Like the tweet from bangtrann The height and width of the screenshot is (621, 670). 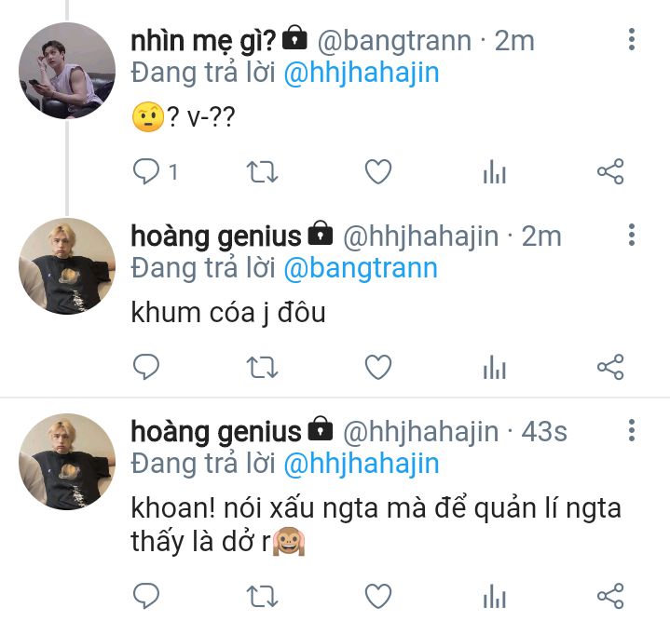[378, 171]
